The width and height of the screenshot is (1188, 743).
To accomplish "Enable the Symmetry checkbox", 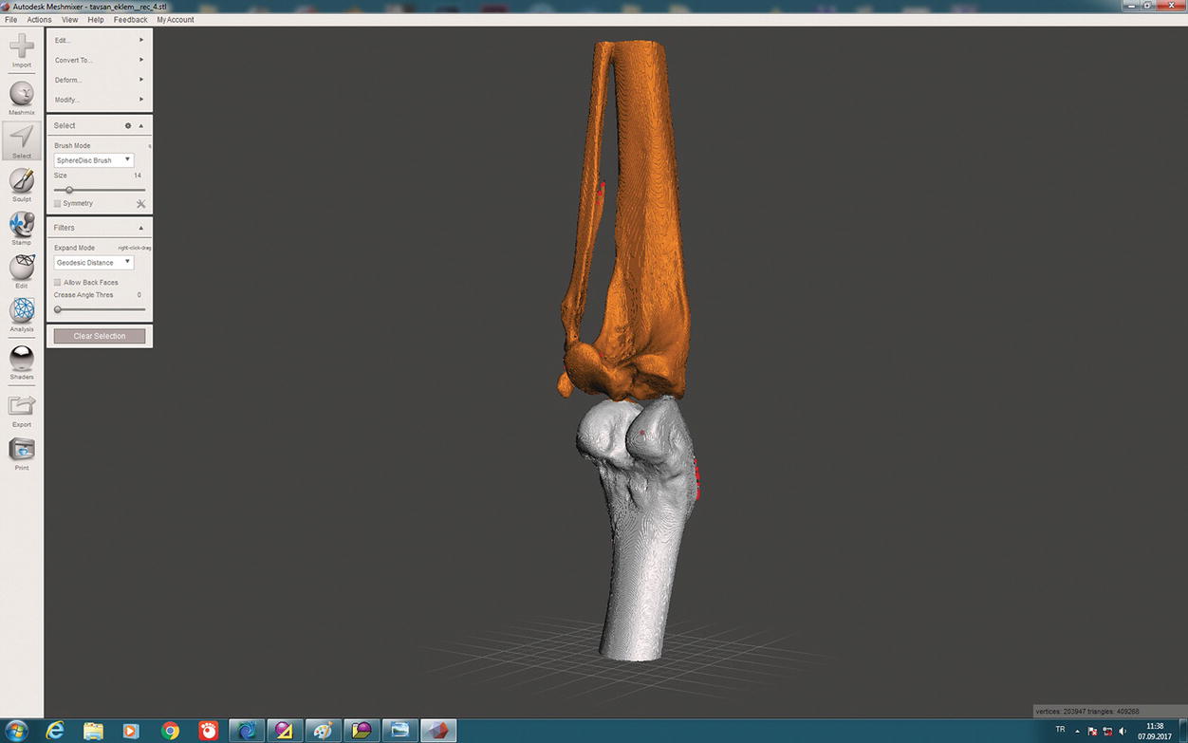I will click(x=57, y=204).
